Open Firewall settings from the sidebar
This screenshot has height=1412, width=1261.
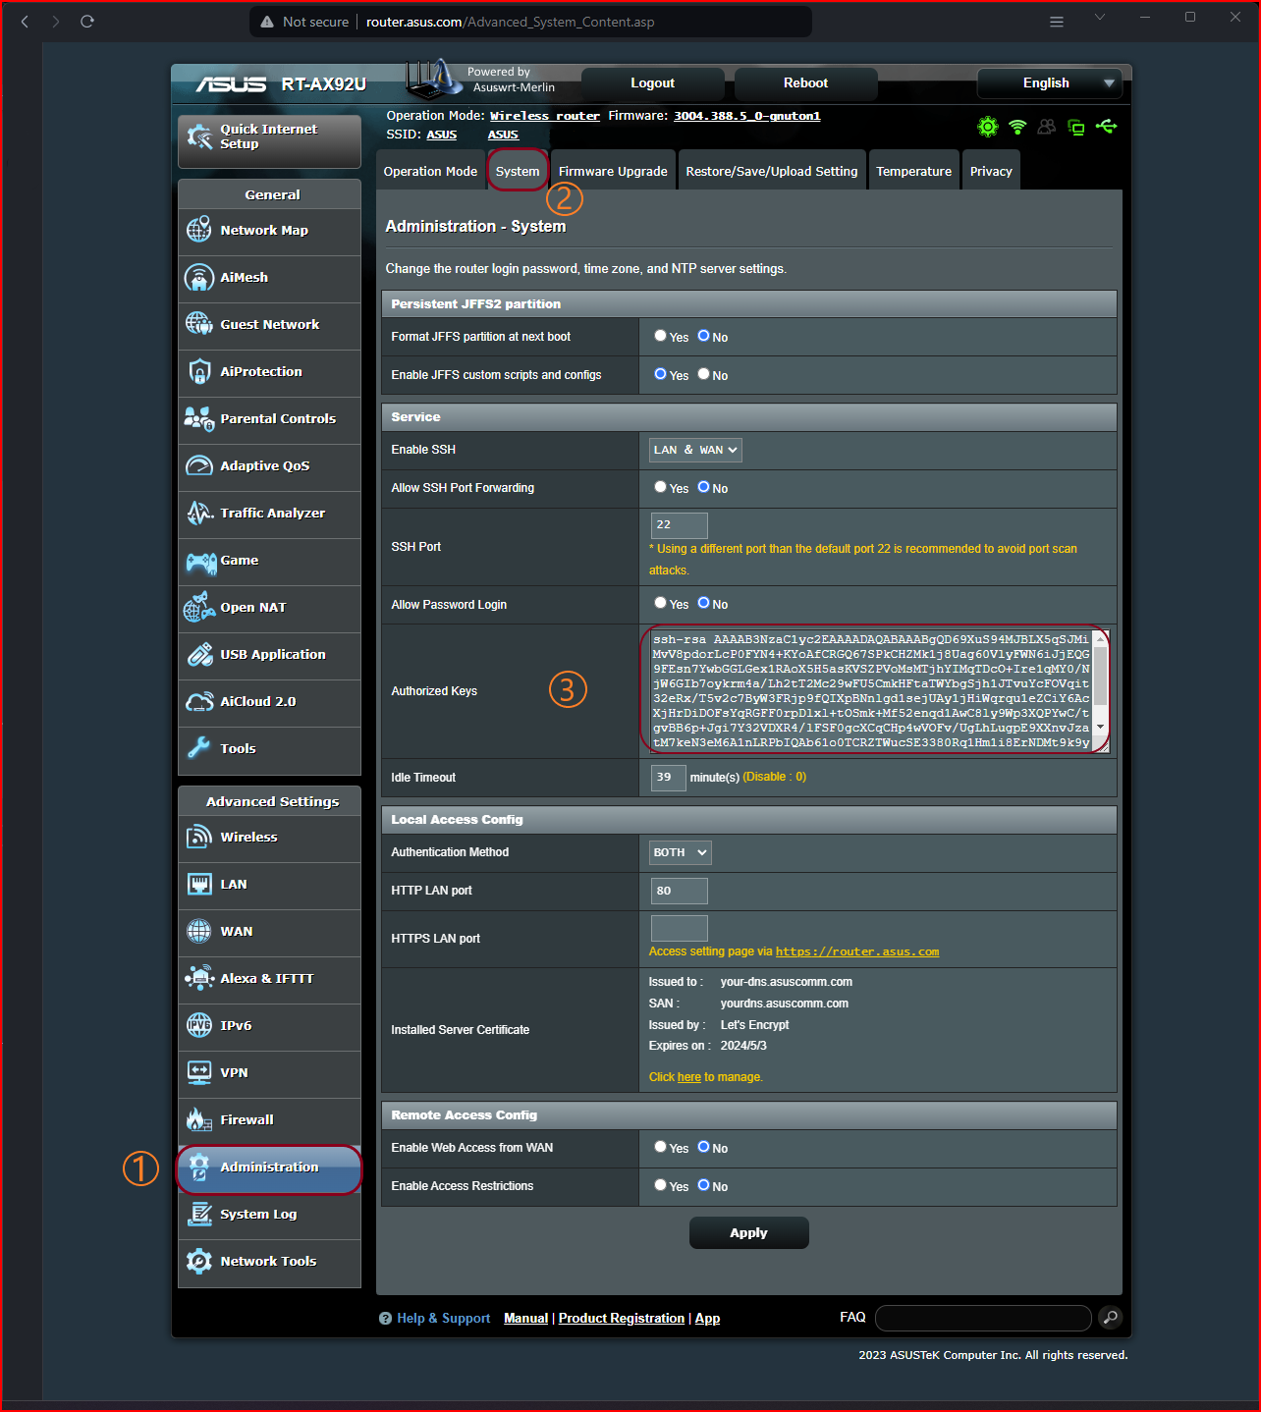tap(247, 1118)
